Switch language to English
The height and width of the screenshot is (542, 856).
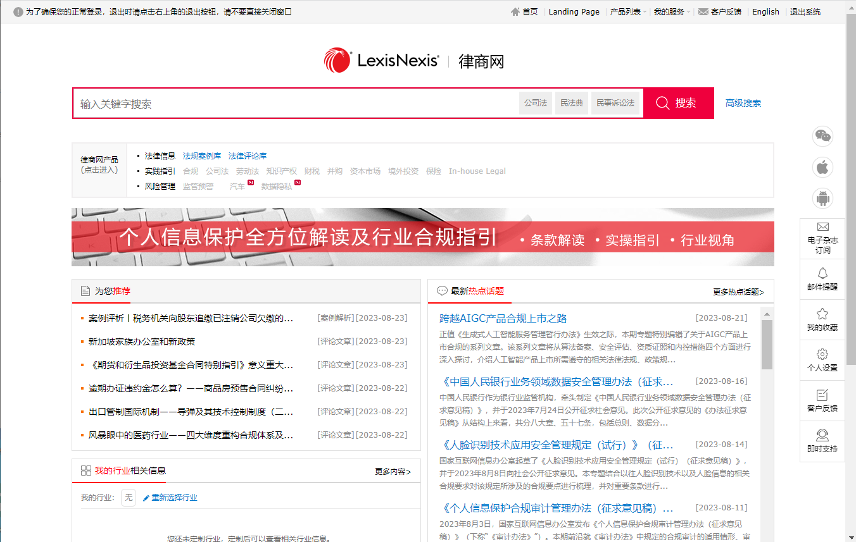765,12
